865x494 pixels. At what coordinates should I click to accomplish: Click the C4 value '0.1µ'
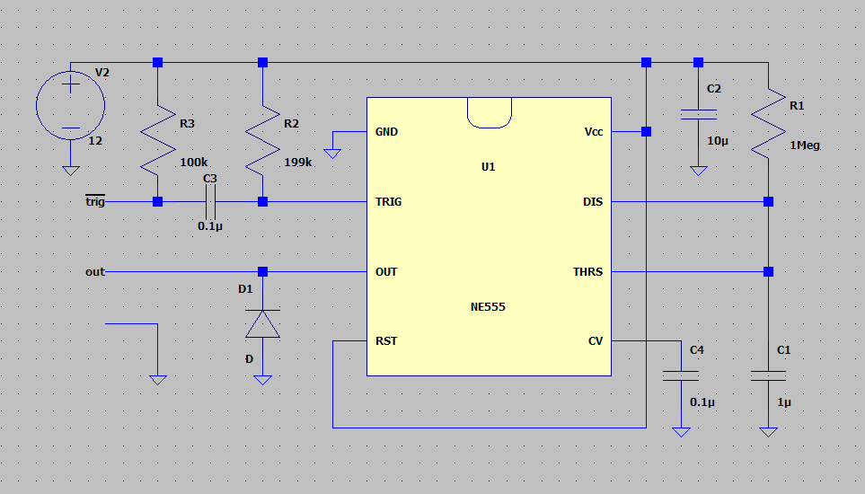[x=702, y=402]
